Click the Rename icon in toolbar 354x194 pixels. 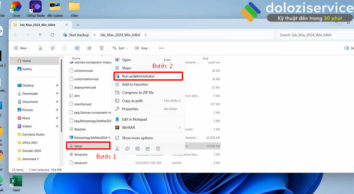pyautogui.click(x=77, y=48)
